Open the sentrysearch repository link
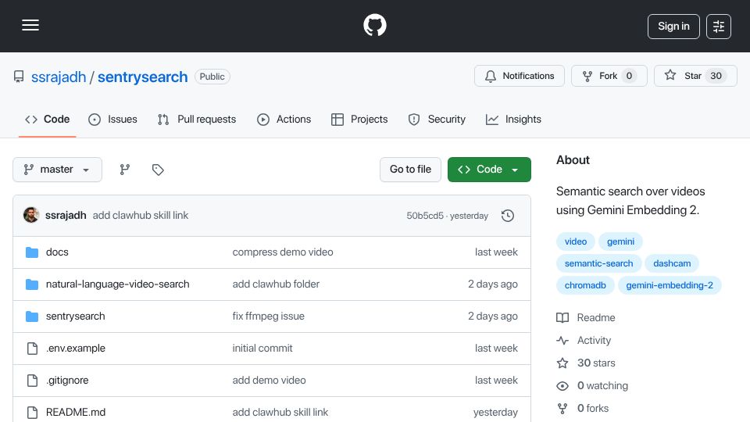 (x=142, y=77)
